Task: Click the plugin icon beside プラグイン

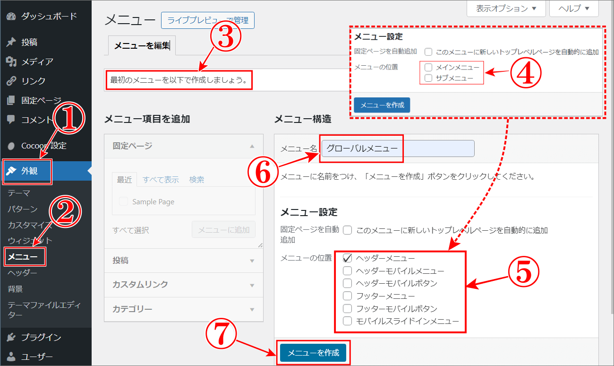Action: coord(11,337)
